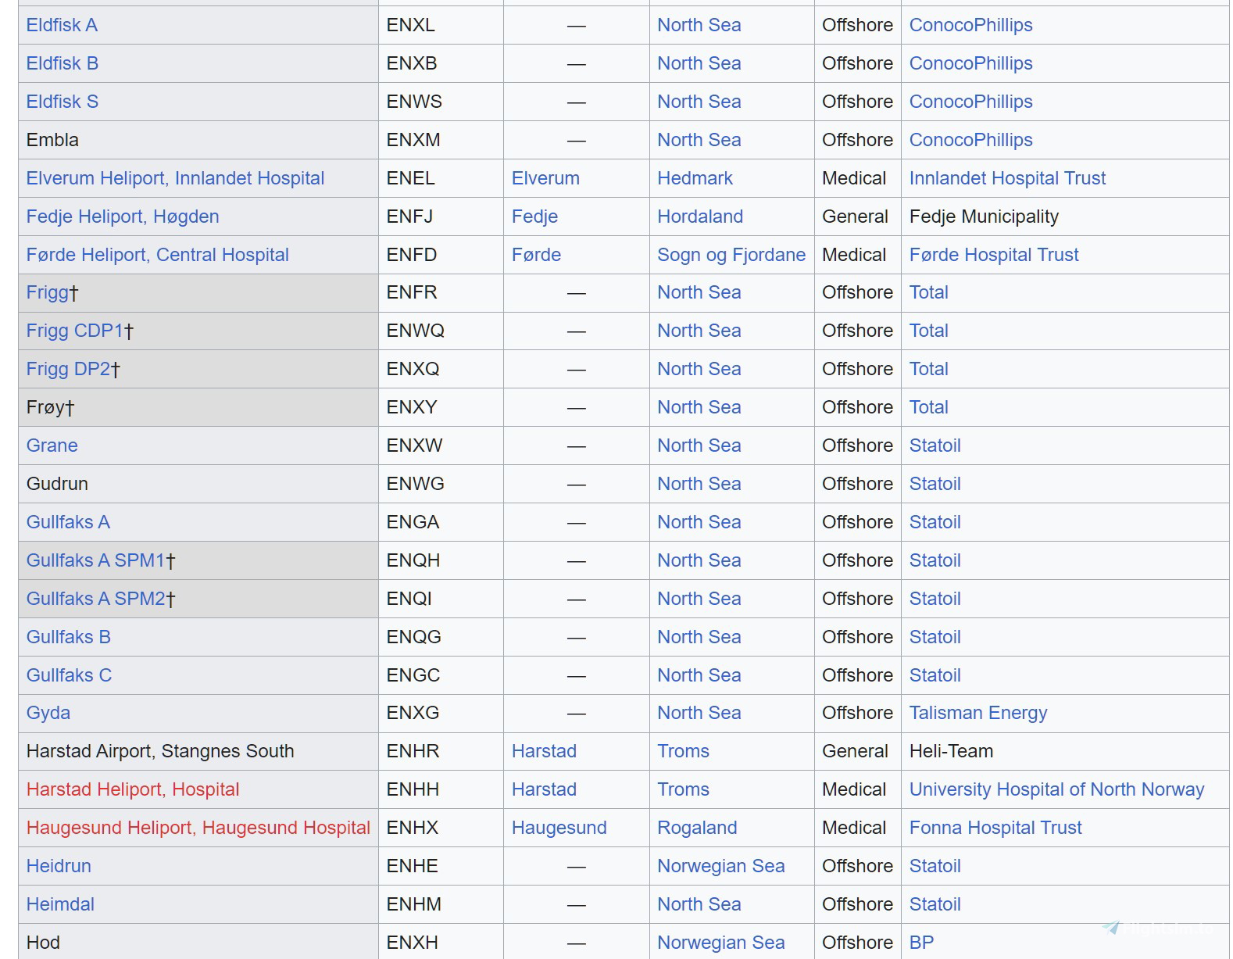Open Total link in Frigg CDP1 row
The image size is (1233, 959).
[928, 331]
